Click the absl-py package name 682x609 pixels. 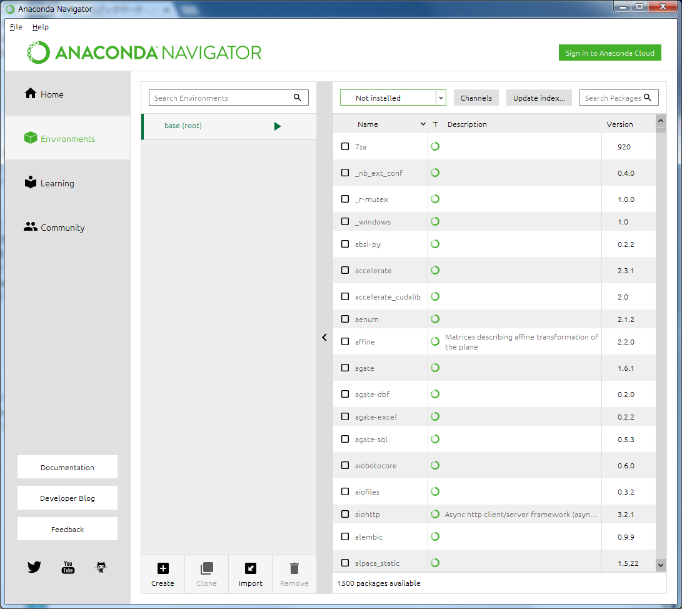pyautogui.click(x=368, y=244)
